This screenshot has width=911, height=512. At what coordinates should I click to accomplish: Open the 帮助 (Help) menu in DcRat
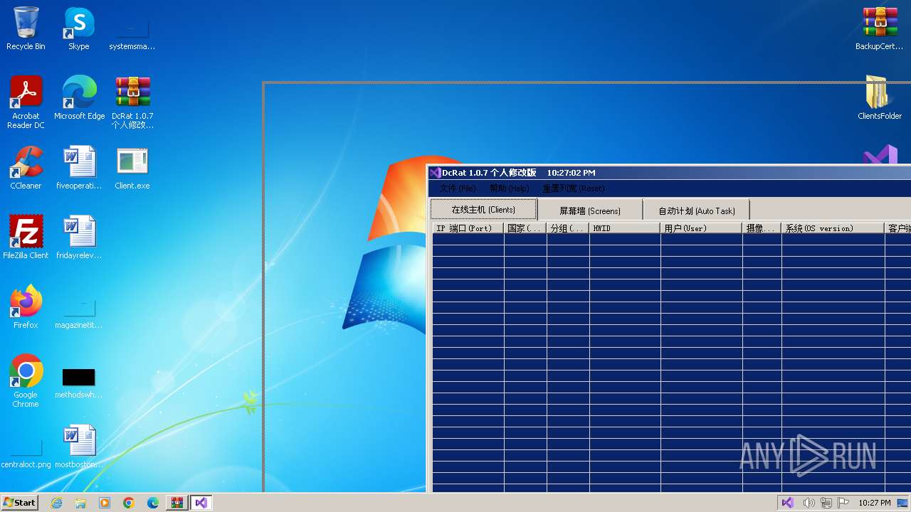click(x=509, y=188)
